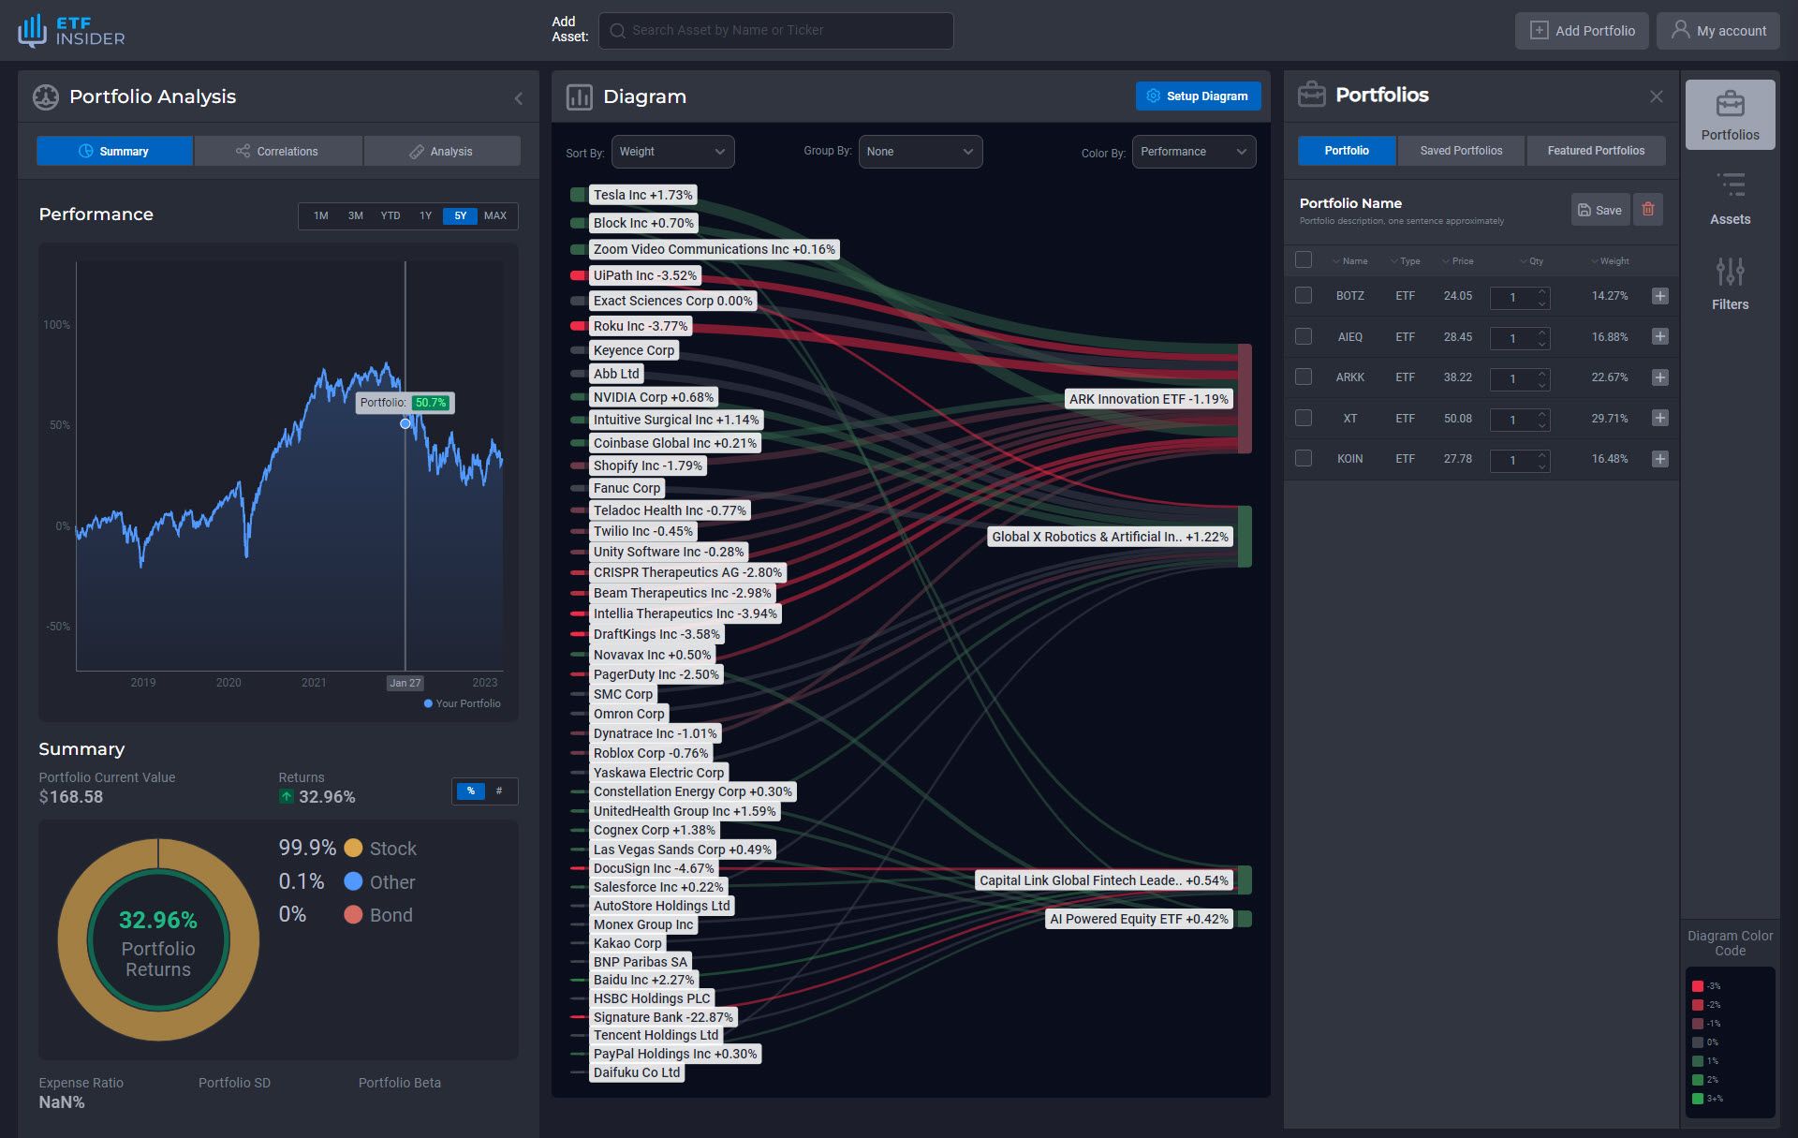The height and width of the screenshot is (1138, 1798).
Task: Click the Setup Diagram button
Action: point(1197,96)
